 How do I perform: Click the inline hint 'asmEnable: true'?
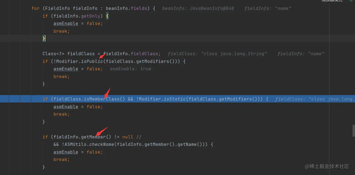point(130,69)
